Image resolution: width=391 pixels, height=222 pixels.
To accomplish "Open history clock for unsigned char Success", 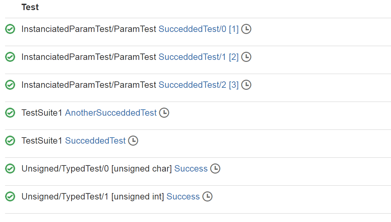I will click(215, 169).
